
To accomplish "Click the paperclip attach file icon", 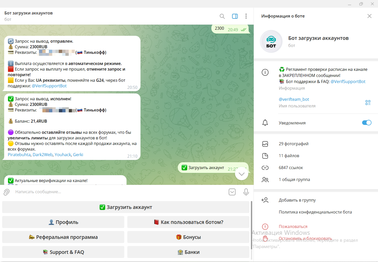I will (x=7, y=192).
